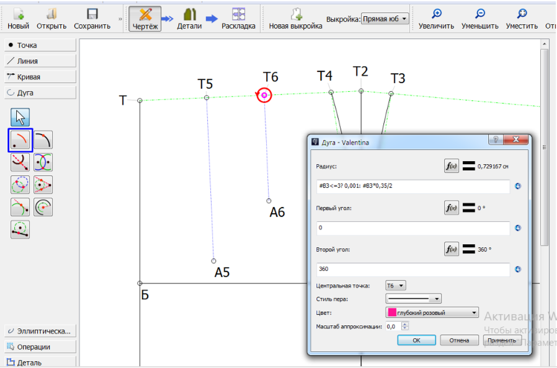Click the Второй угол input field
The image size is (557, 368).
click(x=413, y=269)
